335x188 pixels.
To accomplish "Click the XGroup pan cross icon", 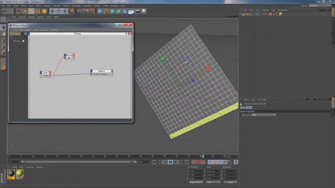I will click(126, 33).
